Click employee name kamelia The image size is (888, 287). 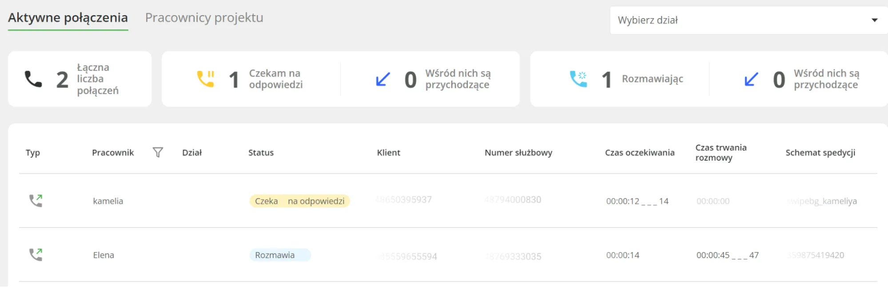click(x=108, y=201)
